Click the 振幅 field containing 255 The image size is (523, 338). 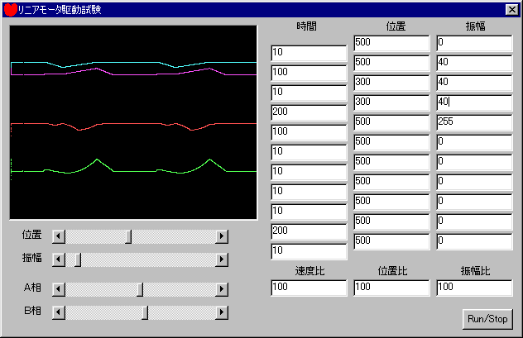click(x=473, y=121)
